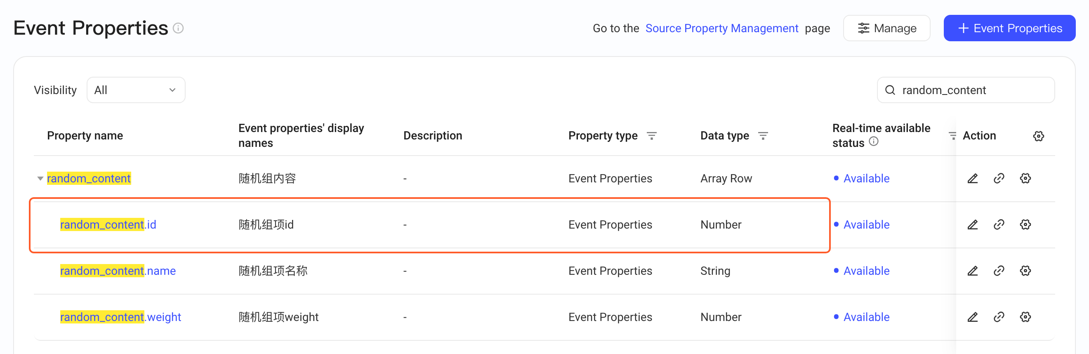Viewport: 1089px width, 354px height.
Task: Click the Array Row data type cell
Action: tap(726, 179)
